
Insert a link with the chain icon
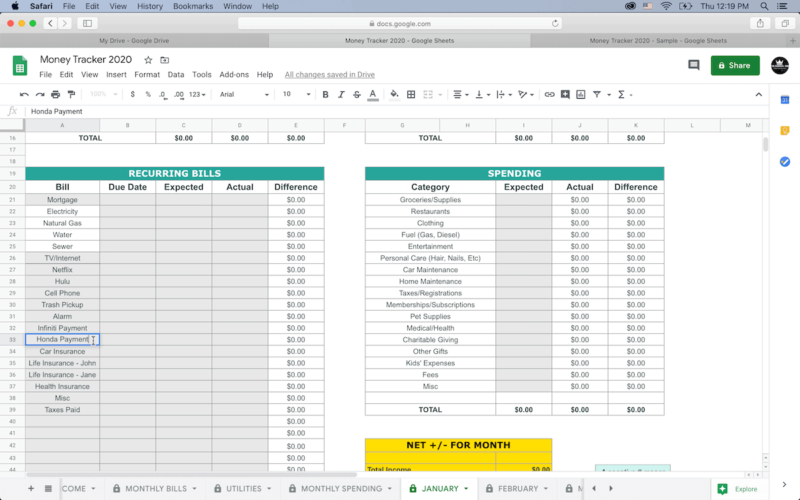click(x=549, y=95)
